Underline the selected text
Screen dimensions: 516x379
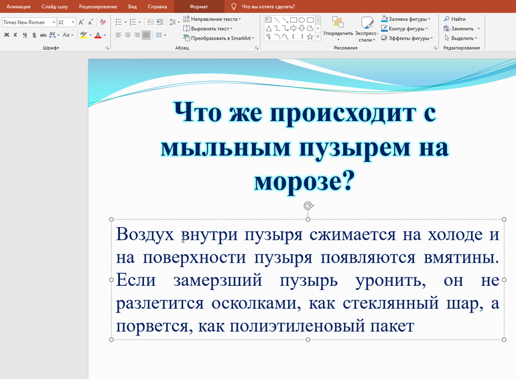point(25,35)
